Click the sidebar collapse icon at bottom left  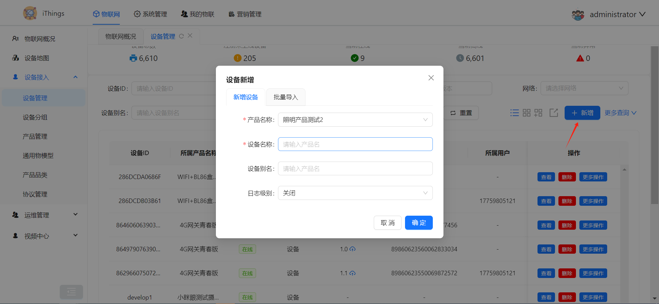(x=71, y=292)
